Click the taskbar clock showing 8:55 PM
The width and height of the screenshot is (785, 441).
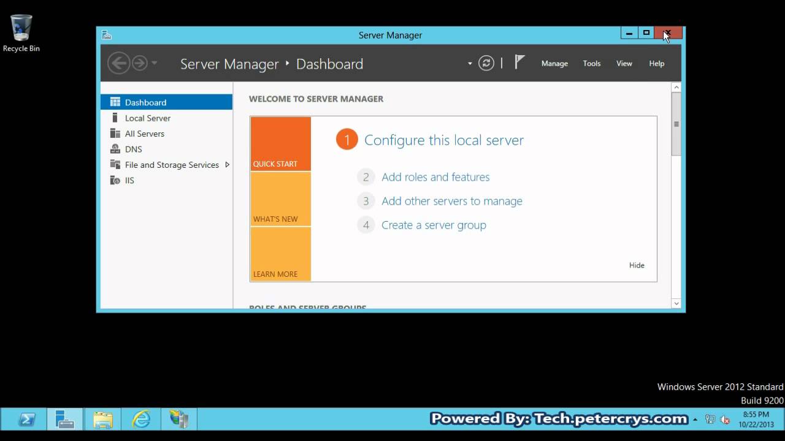tap(756, 420)
